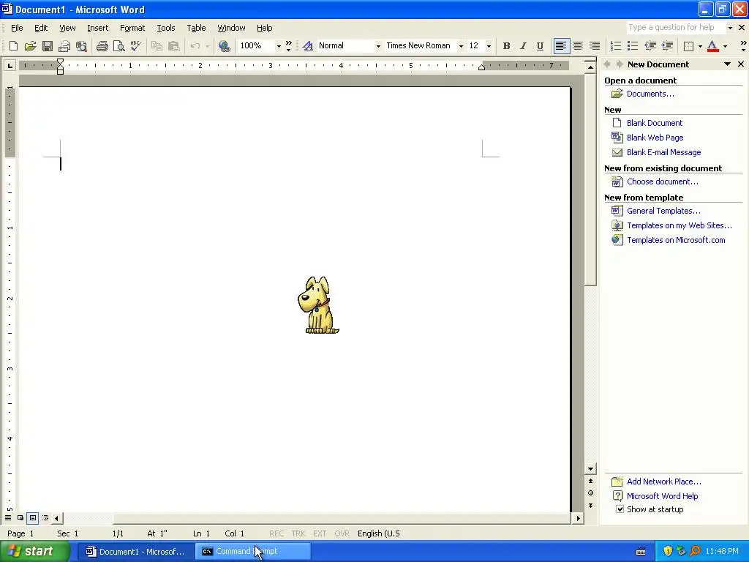Apply outside border to selection
Viewport: 749px width, 562px height.
[688, 46]
